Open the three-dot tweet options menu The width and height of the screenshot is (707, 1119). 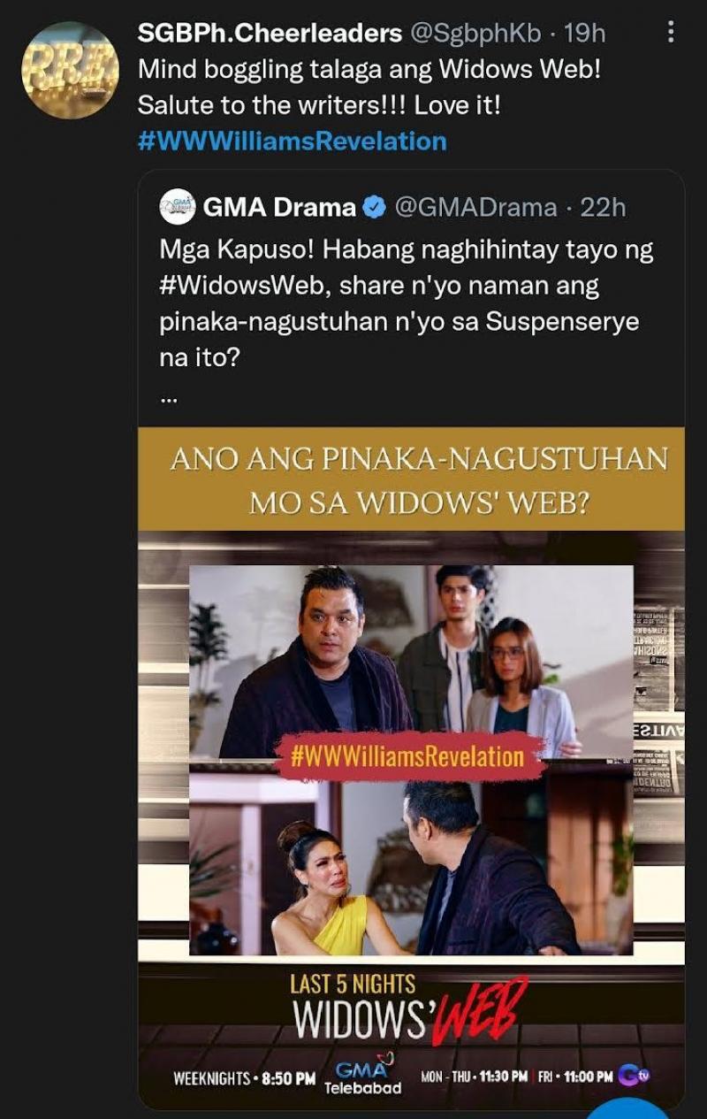tap(671, 34)
